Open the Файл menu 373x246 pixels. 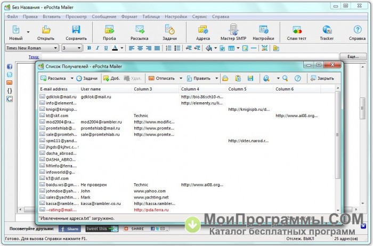click(12, 17)
